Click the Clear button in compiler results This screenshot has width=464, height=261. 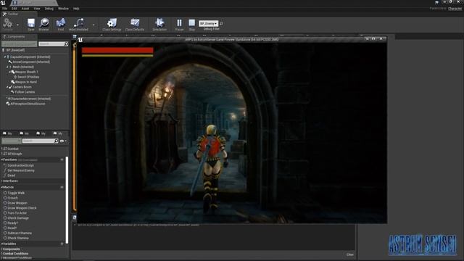(349, 254)
